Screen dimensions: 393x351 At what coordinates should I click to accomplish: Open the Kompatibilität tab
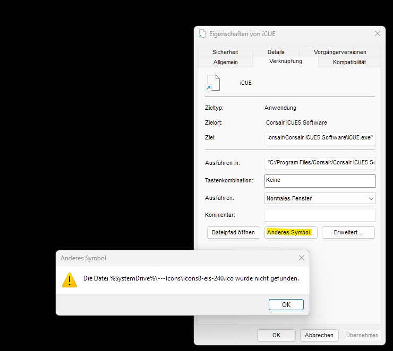349,62
